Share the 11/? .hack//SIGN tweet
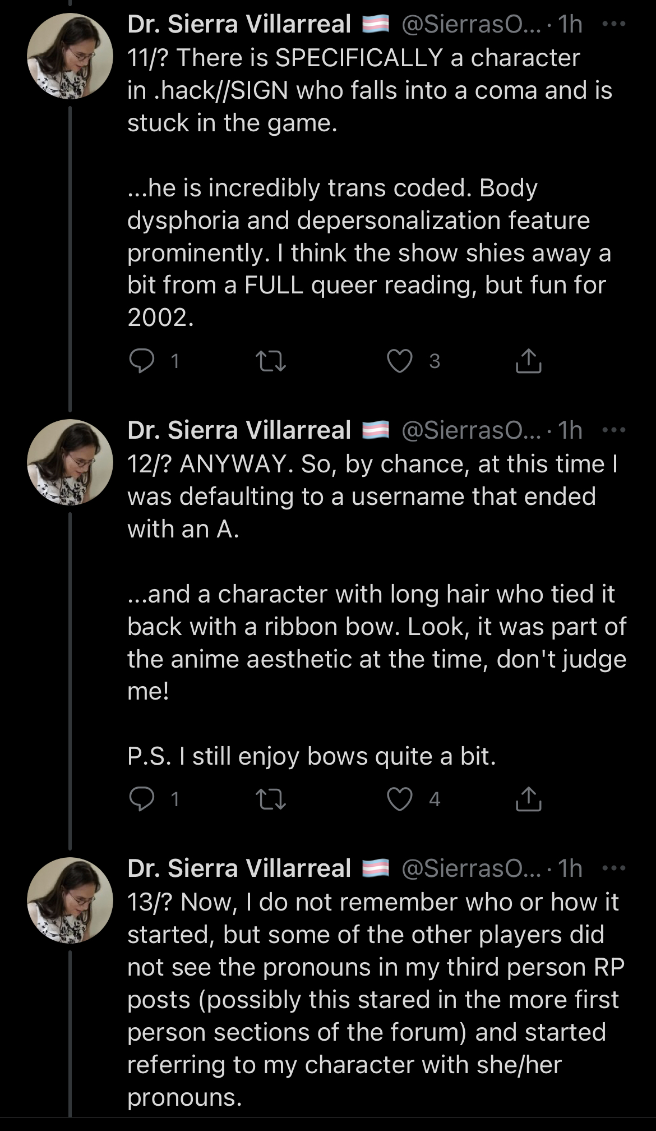 (528, 361)
